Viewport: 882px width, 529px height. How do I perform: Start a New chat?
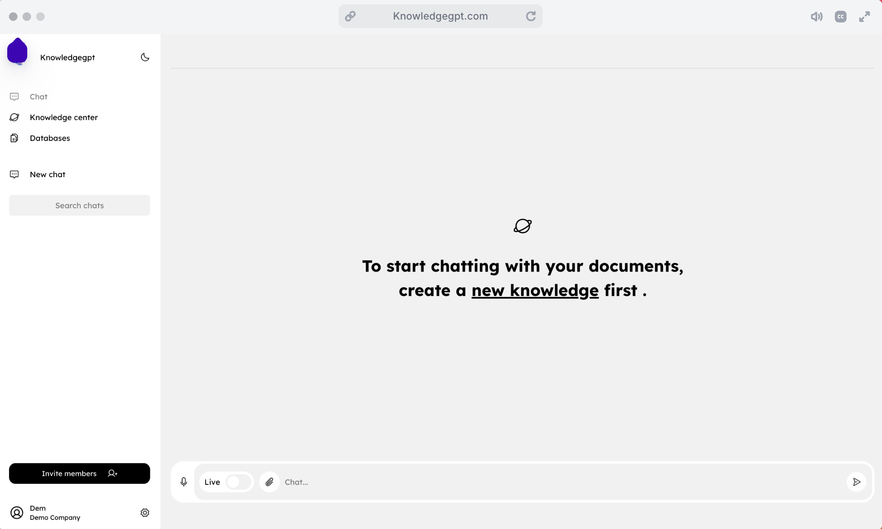(x=47, y=174)
